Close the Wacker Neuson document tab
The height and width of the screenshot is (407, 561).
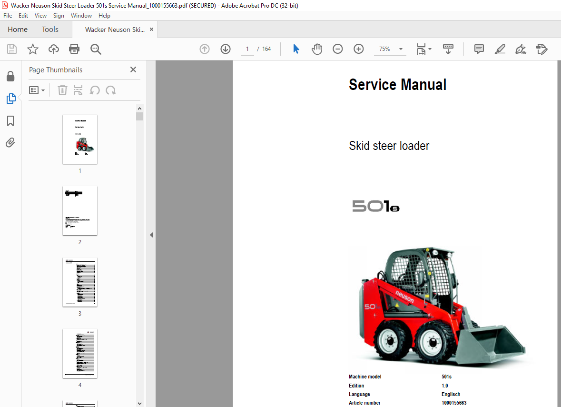click(x=152, y=30)
